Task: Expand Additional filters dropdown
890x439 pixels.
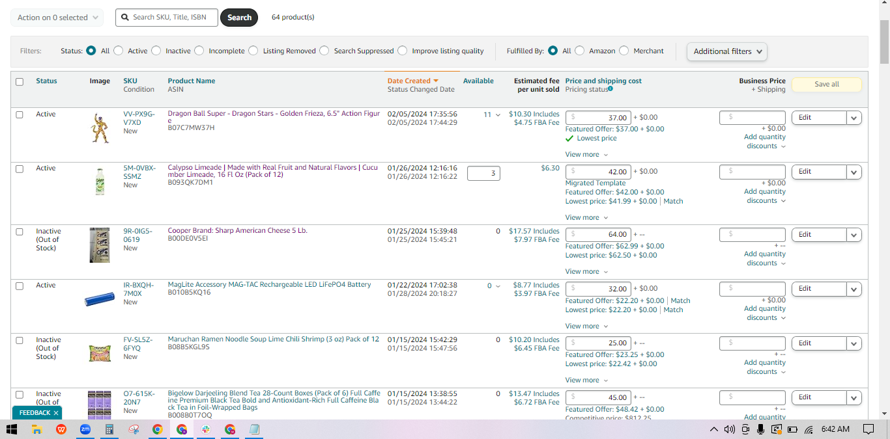Action: pyautogui.click(x=727, y=51)
